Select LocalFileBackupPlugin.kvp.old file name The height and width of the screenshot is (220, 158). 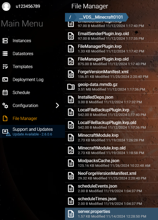(x=107, y=123)
